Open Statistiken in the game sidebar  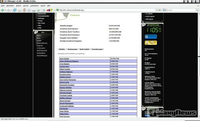pos(41,53)
